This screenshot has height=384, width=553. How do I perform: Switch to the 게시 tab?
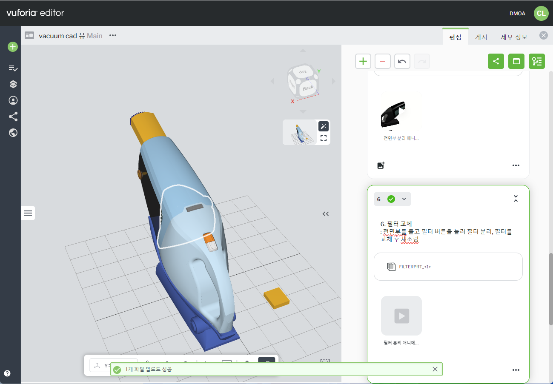tap(481, 37)
